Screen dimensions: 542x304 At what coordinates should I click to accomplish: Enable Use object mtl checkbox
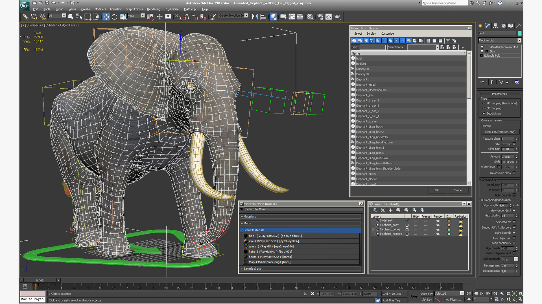click(514, 238)
